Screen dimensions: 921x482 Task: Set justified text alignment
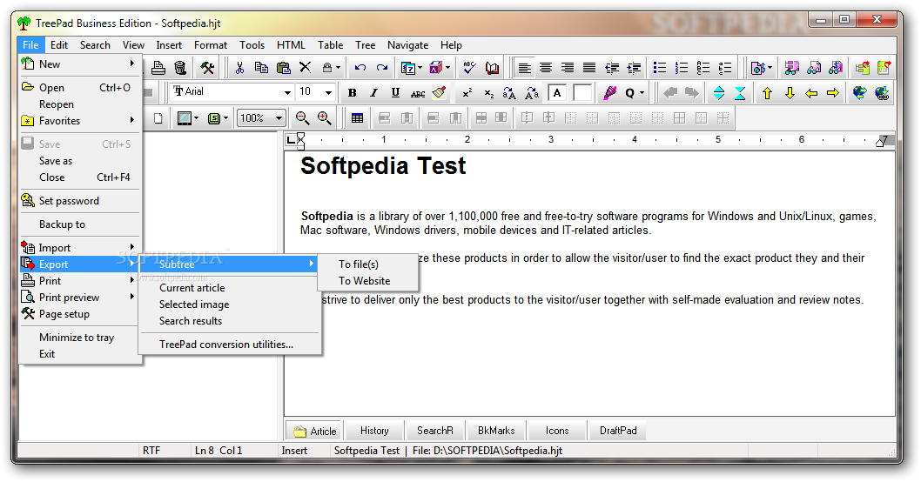click(x=589, y=68)
